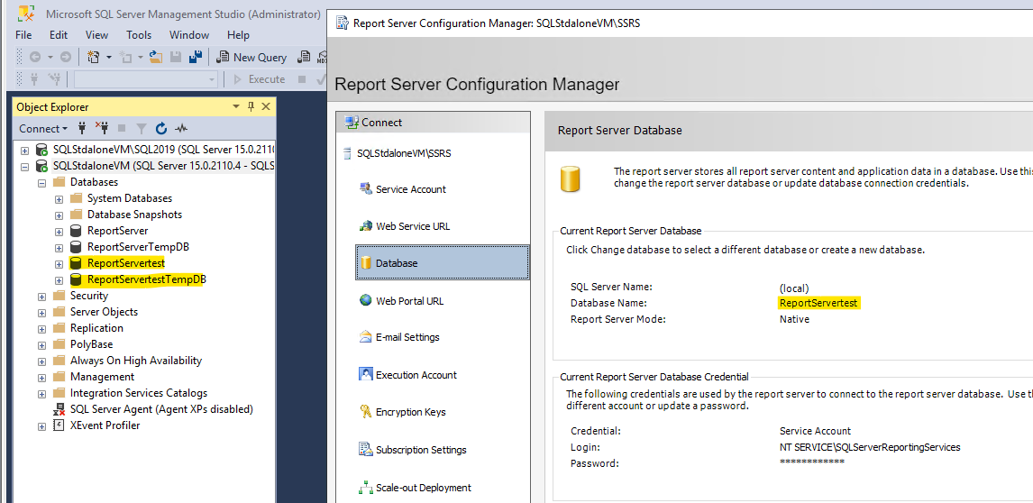The height and width of the screenshot is (503, 1033).
Task: Open the Edit menu
Action: 59,35
